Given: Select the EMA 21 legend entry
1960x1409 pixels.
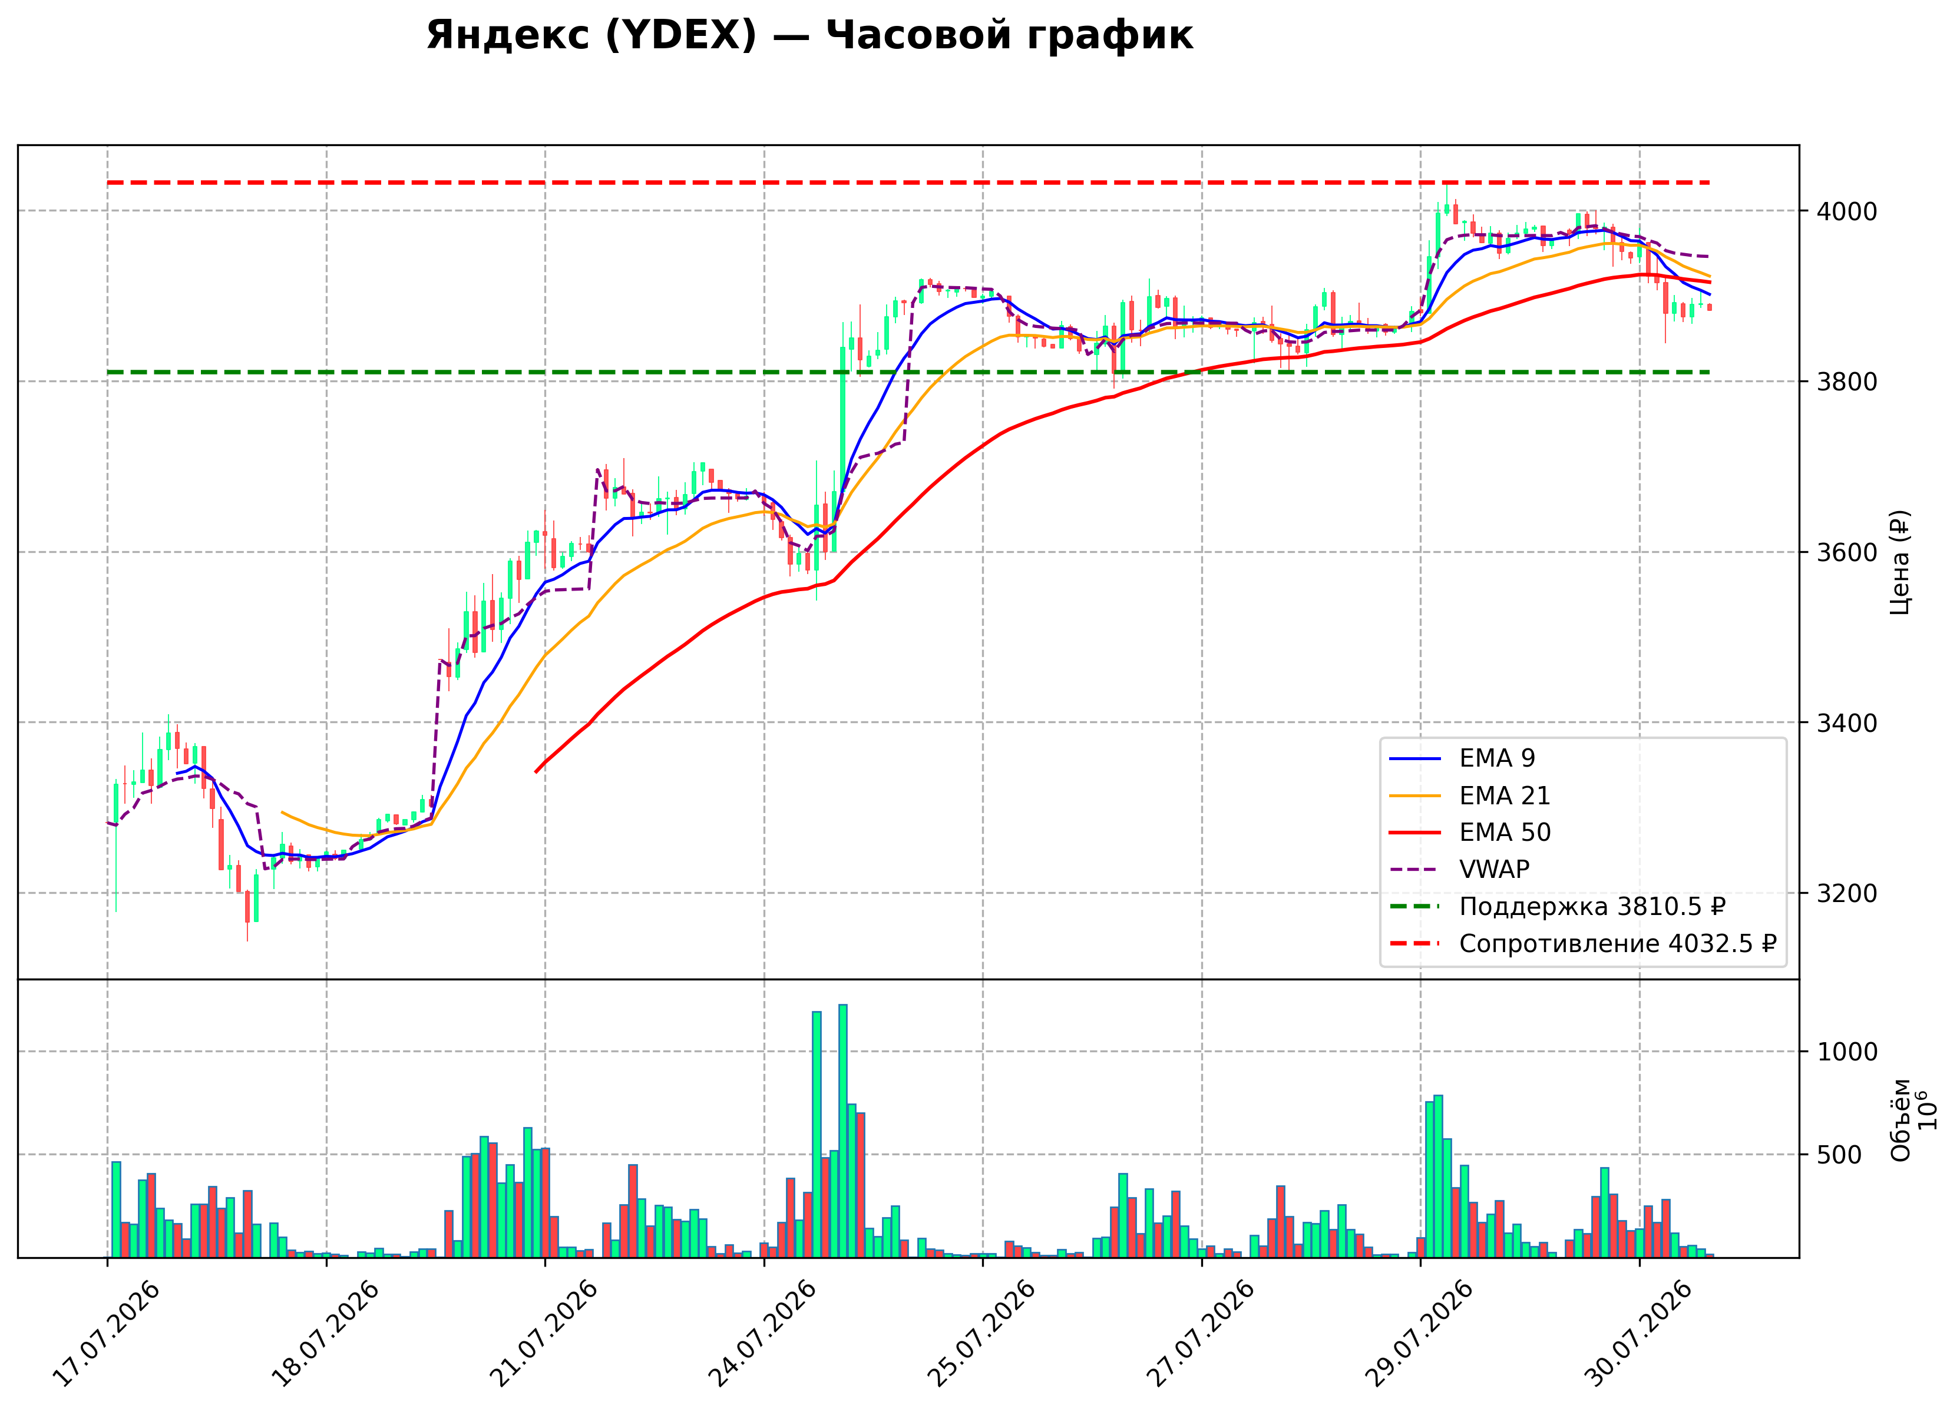Looking at the screenshot, I should (x=1470, y=795).
